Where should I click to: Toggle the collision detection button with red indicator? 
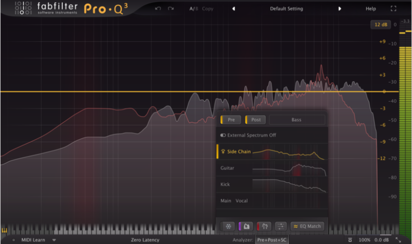click(x=264, y=227)
